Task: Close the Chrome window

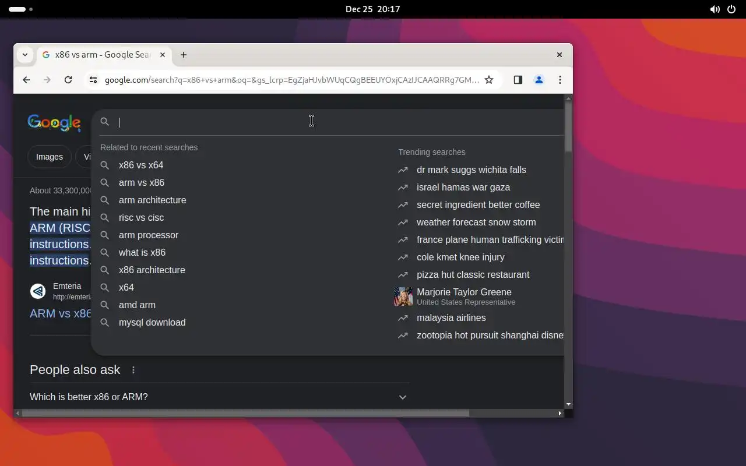Action: coord(559,55)
